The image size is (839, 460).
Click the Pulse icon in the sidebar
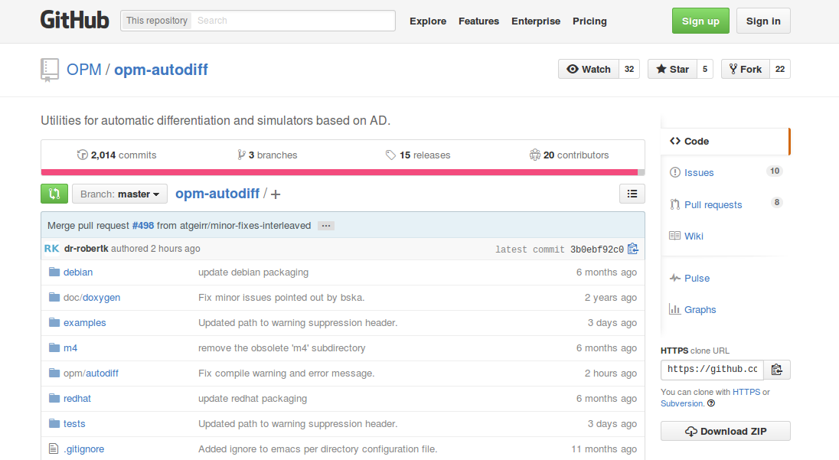tap(674, 278)
